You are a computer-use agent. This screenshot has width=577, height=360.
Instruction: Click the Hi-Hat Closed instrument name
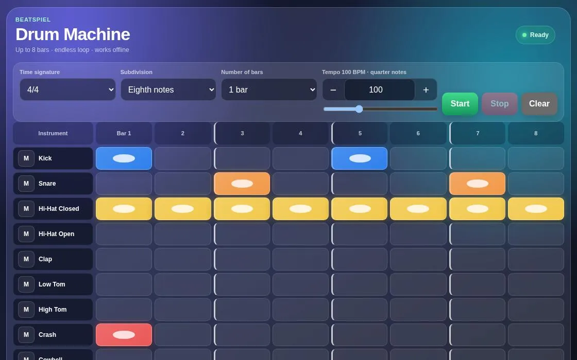[x=59, y=209]
